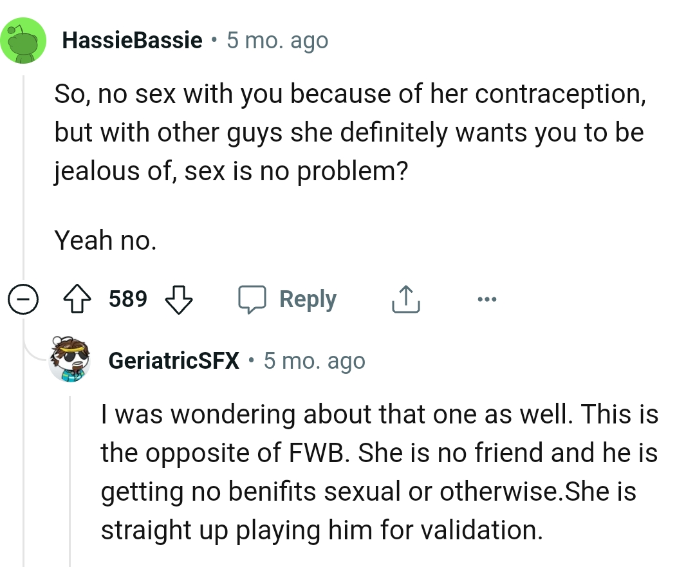The height and width of the screenshot is (567, 695).
Task: Open the share options for the comment
Action: pyautogui.click(x=405, y=299)
